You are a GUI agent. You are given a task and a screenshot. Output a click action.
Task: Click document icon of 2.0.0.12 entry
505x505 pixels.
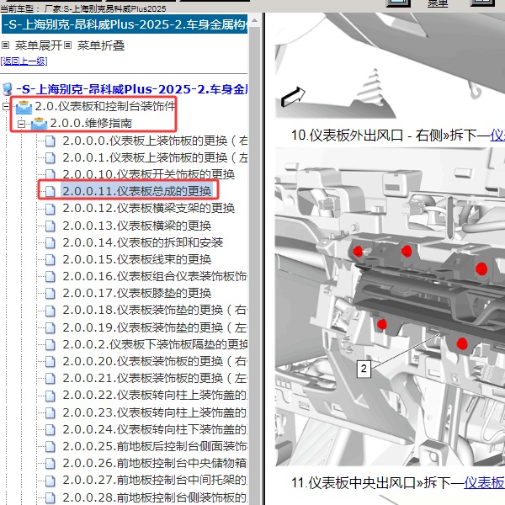[x=50, y=209]
